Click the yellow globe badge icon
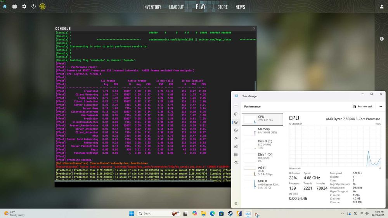 pos(43,7)
